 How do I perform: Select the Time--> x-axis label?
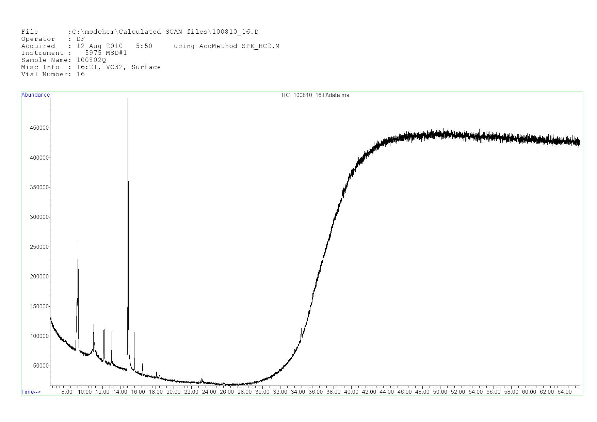[31, 392]
